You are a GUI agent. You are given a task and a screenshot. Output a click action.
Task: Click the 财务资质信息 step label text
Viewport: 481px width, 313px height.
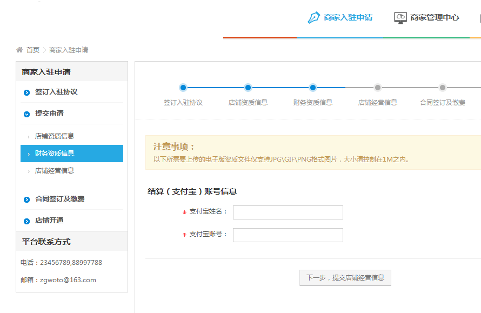(x=313, y=103)
